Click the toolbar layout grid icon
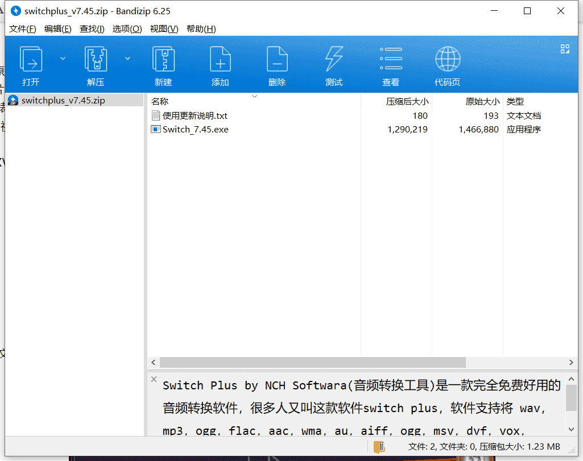The width and height of the screenshot is (583, 461). 565,49
